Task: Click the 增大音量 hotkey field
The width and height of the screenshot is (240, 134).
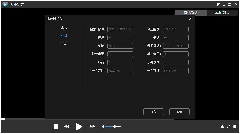Action: (120, 54)
